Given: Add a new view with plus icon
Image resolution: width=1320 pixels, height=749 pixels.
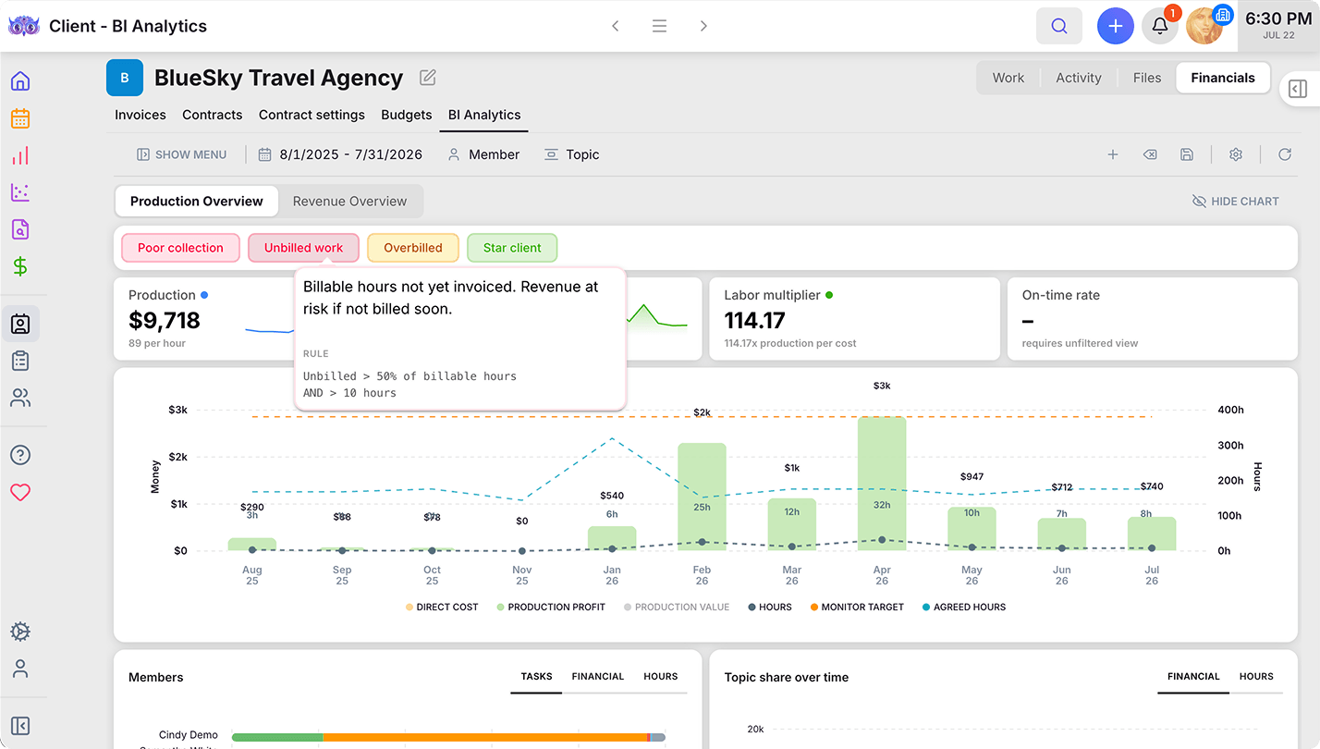Looking at the screenshot, I should pyautogui.click(x=1113, y=154).
